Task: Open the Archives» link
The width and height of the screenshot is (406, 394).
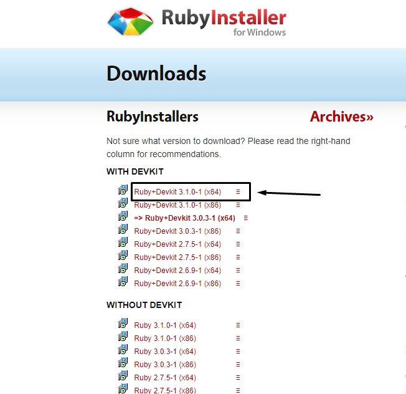Action: 341,117
